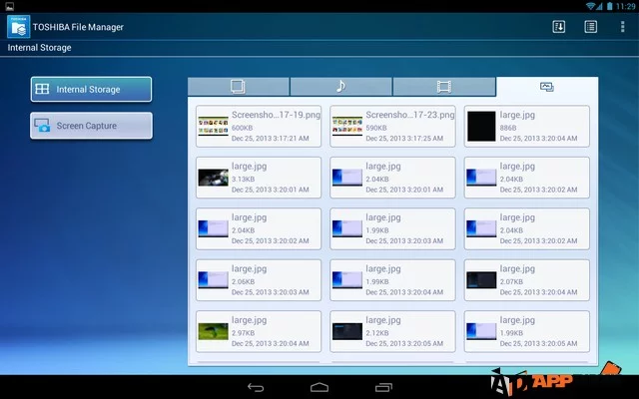Image resolution: width=639 pixels, height=399 pixels.
Task: Tap the Android recent apps button
Action: click(383, 387)
